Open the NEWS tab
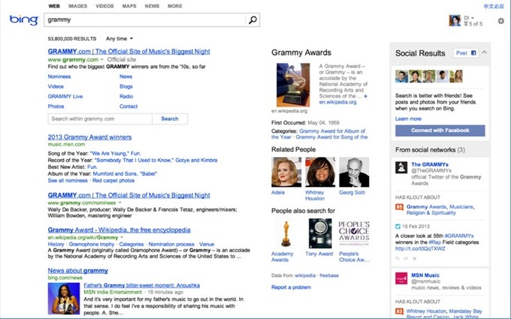The image size is (511, 319). (153, 6)
